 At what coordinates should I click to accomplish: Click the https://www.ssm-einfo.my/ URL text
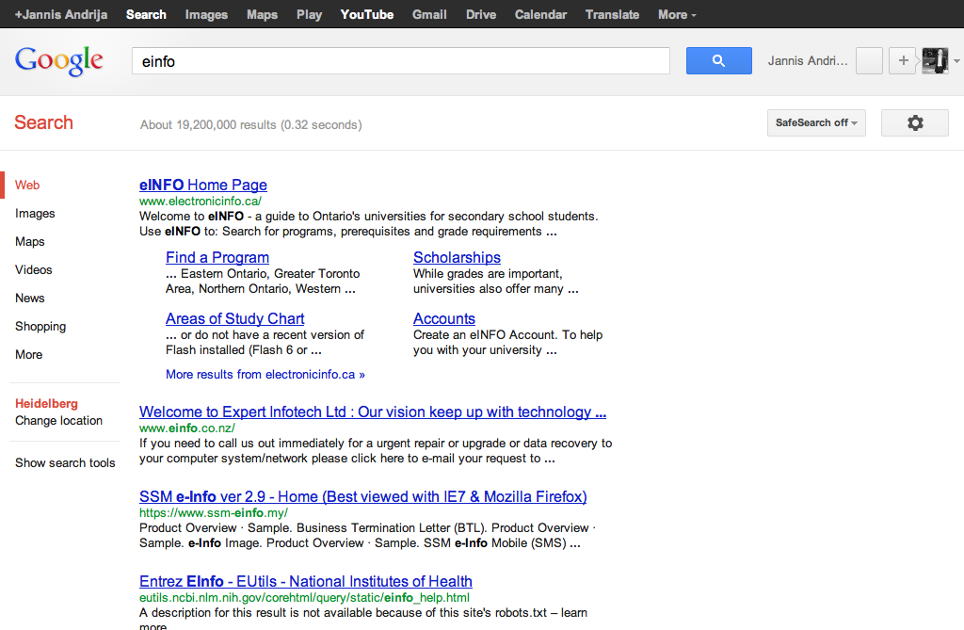tap(214, 512)
